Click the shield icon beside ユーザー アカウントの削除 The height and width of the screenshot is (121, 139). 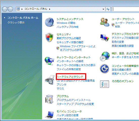point(113,25)
